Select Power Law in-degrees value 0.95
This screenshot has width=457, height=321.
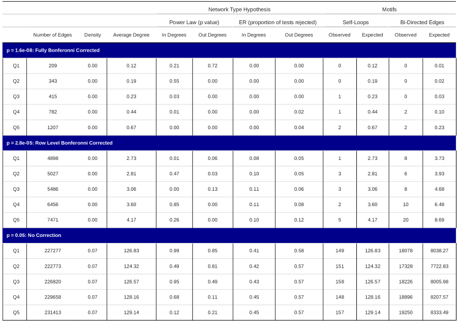tap(175, 282)
